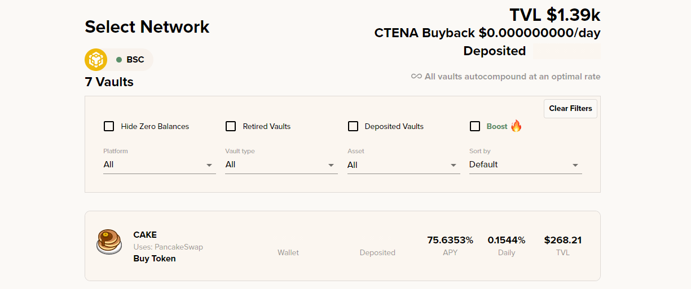Screen dimensions: 691x289
Task: Toggle the Boost checkbox
Action: pyautogui.click(x=475, y=126)
